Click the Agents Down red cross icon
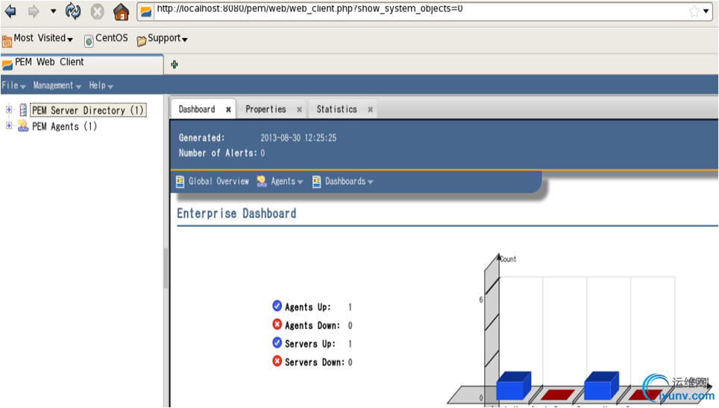 coord(277,324)
